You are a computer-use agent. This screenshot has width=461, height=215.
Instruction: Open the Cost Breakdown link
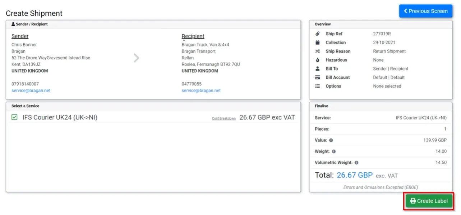(x=223, y=118)
